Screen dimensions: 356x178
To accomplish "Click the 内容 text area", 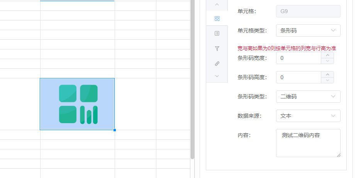I will pos(308,143).
